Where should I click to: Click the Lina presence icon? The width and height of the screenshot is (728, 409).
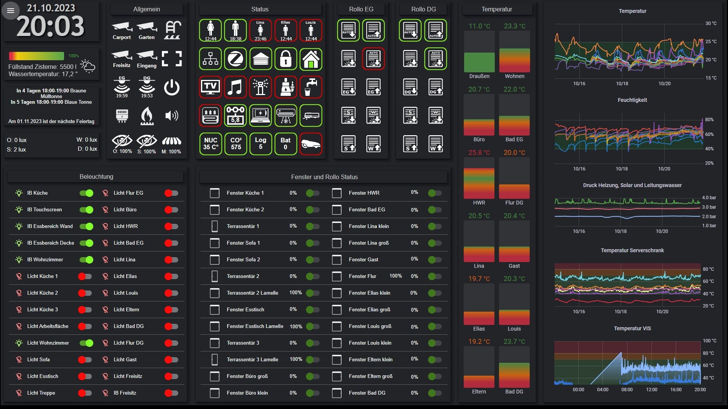[x=260, y=30]
